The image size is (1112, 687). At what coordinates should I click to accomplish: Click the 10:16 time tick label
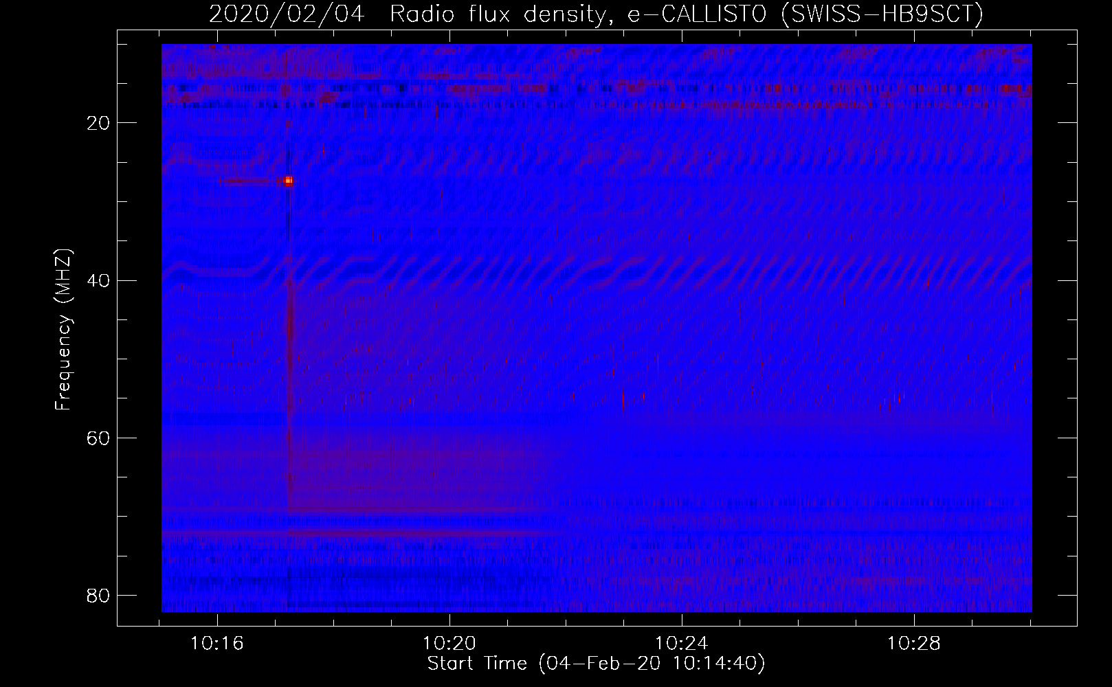(218, 644)
